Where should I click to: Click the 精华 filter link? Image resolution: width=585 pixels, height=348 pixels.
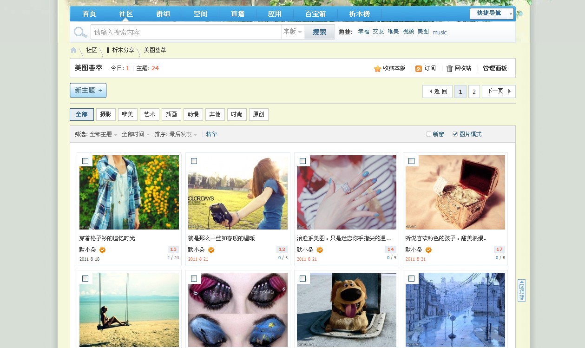tap(211, 134)
